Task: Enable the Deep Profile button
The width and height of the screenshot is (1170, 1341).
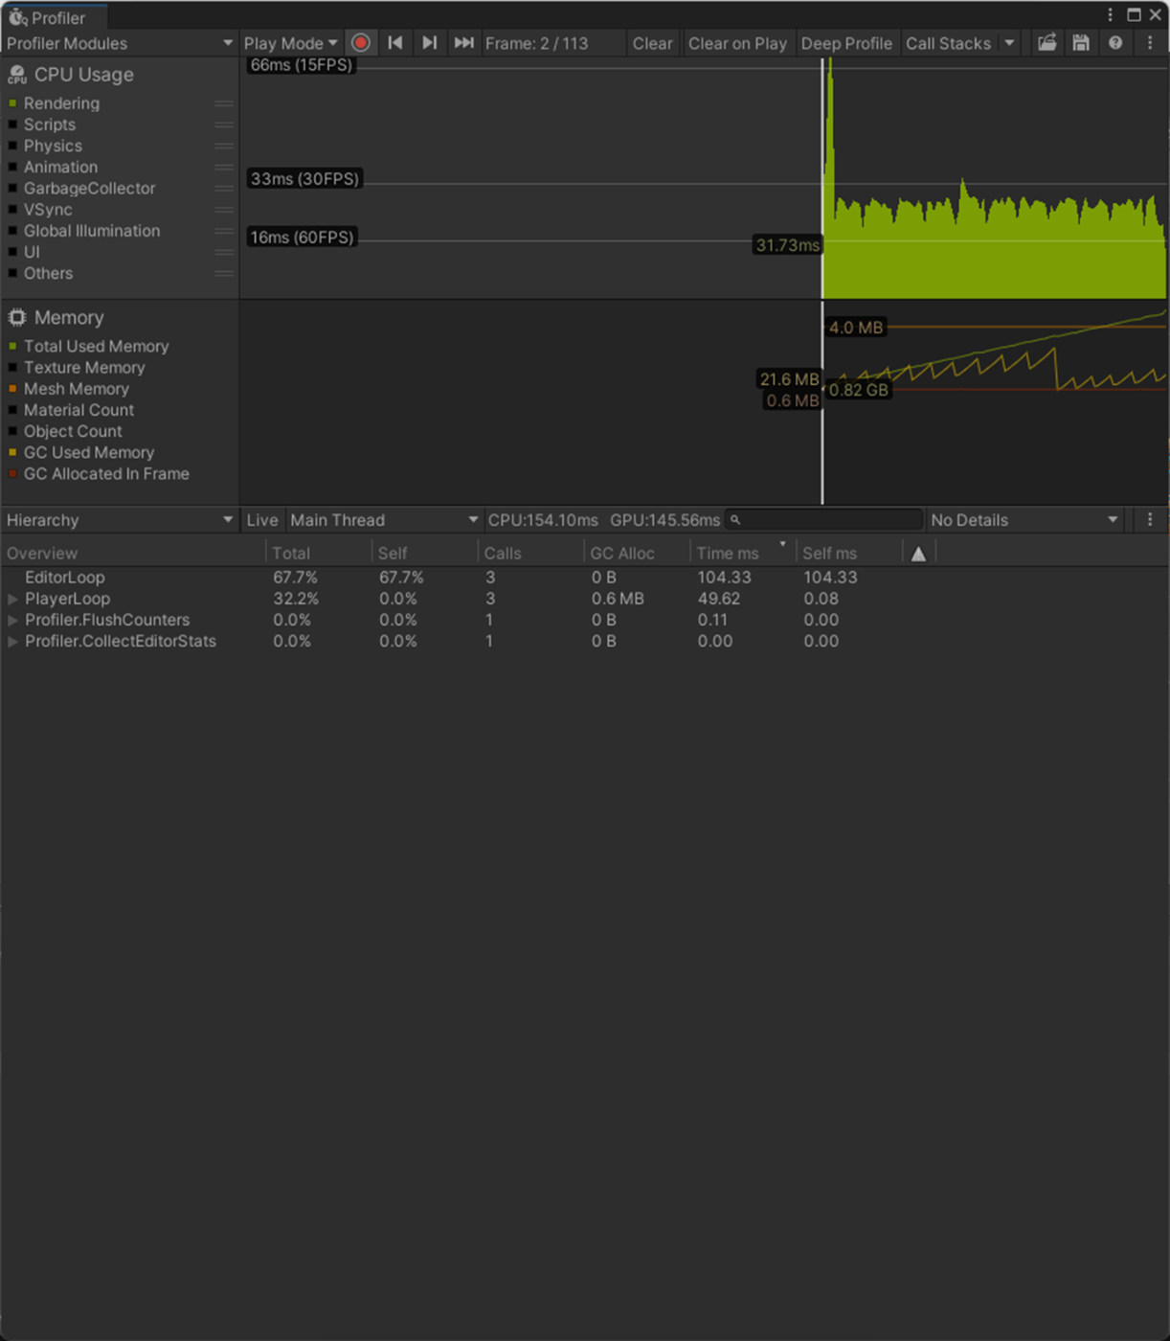Action: (846, 43)
